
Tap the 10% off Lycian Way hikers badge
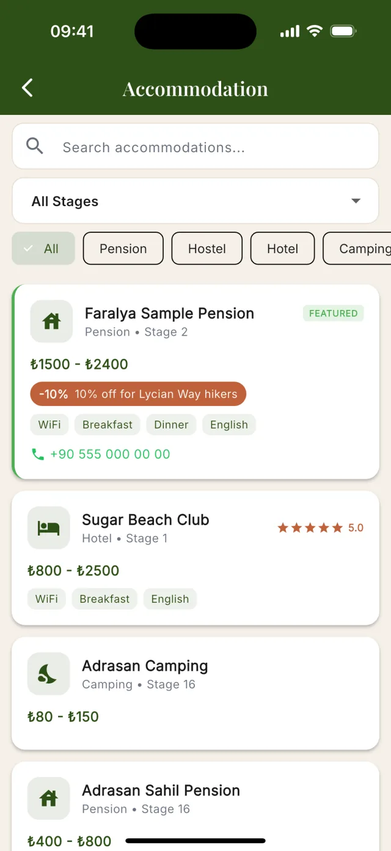(138, 394)
